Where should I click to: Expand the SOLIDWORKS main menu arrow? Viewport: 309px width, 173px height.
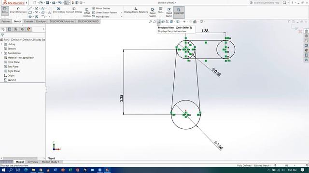(x=27, y=3)
